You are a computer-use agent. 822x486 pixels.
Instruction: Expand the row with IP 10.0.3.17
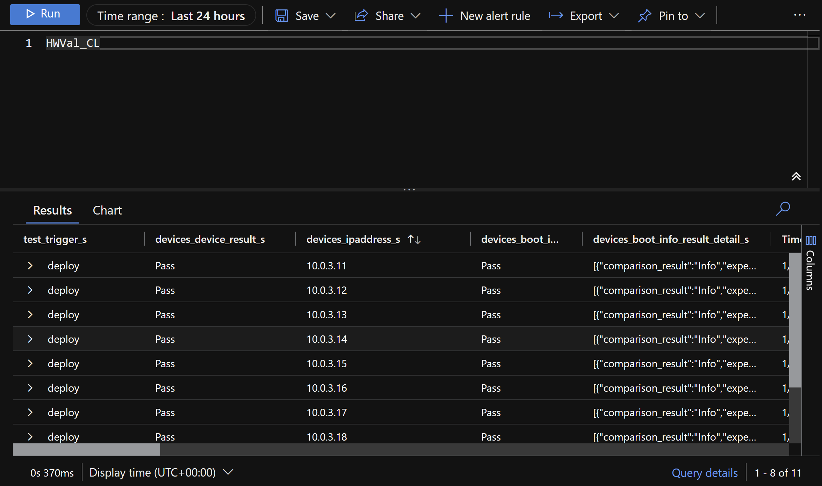tap(30, 412)
